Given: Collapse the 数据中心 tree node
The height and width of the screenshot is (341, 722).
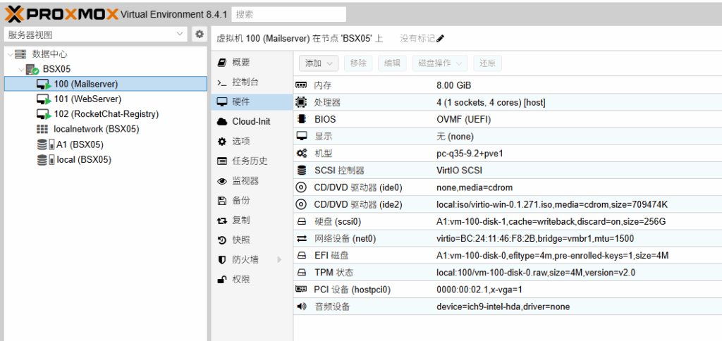Looking at the screenshot, I should click(10, 54).
